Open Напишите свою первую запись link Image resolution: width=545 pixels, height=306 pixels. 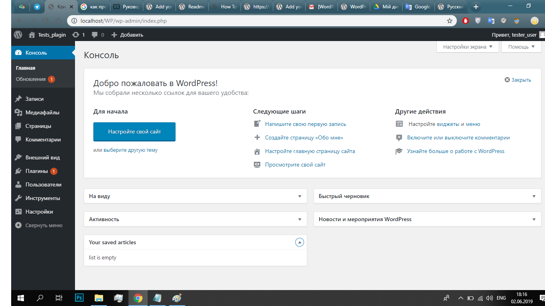click(x=306, y=124)
